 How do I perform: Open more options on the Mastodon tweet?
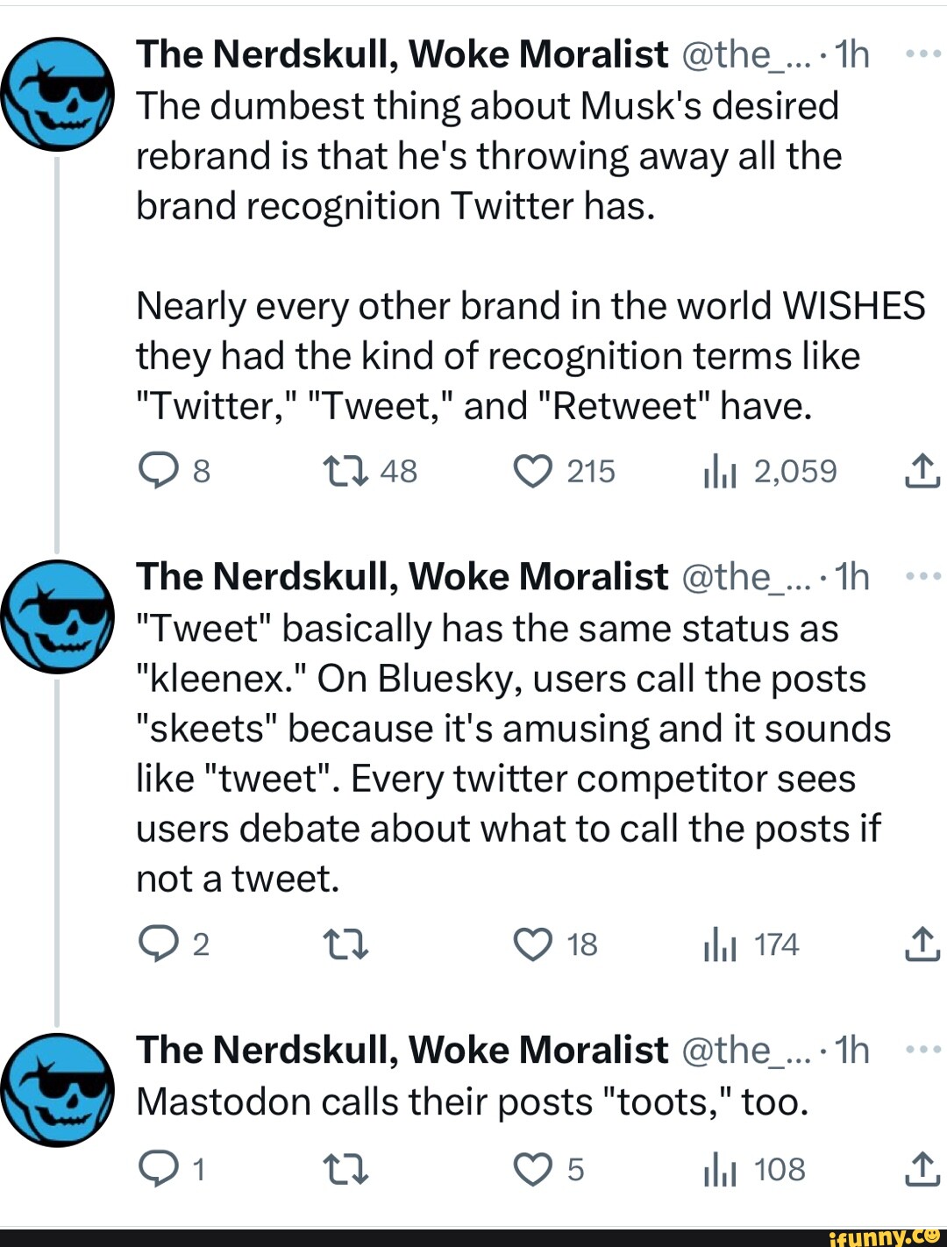tap(922, 1050)
